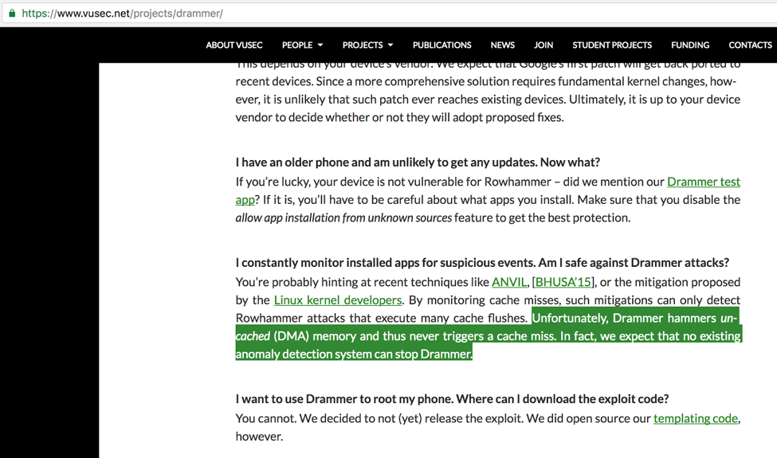Viewport: 777px width, 458px height.
Task: Click highlighted text 'anomaly detection system can stop Drammer'
Action: pyautogui.click(x=353, y=354)
